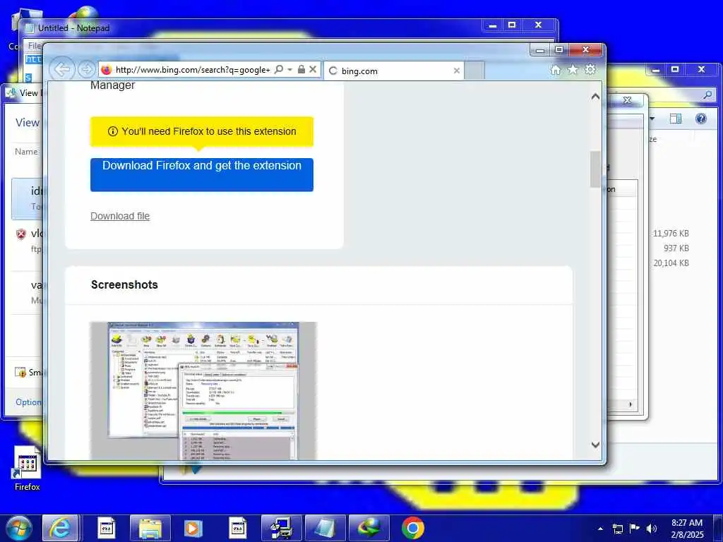This screenshot has width=723, height=542.
Task: Open the Windows Start menu orb
Action: click(x=19, y=528)
